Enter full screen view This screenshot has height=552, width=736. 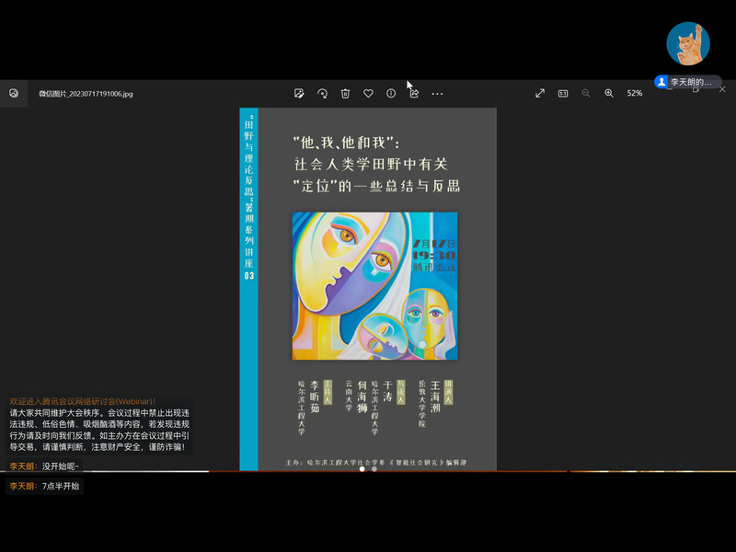click(540, 93)
